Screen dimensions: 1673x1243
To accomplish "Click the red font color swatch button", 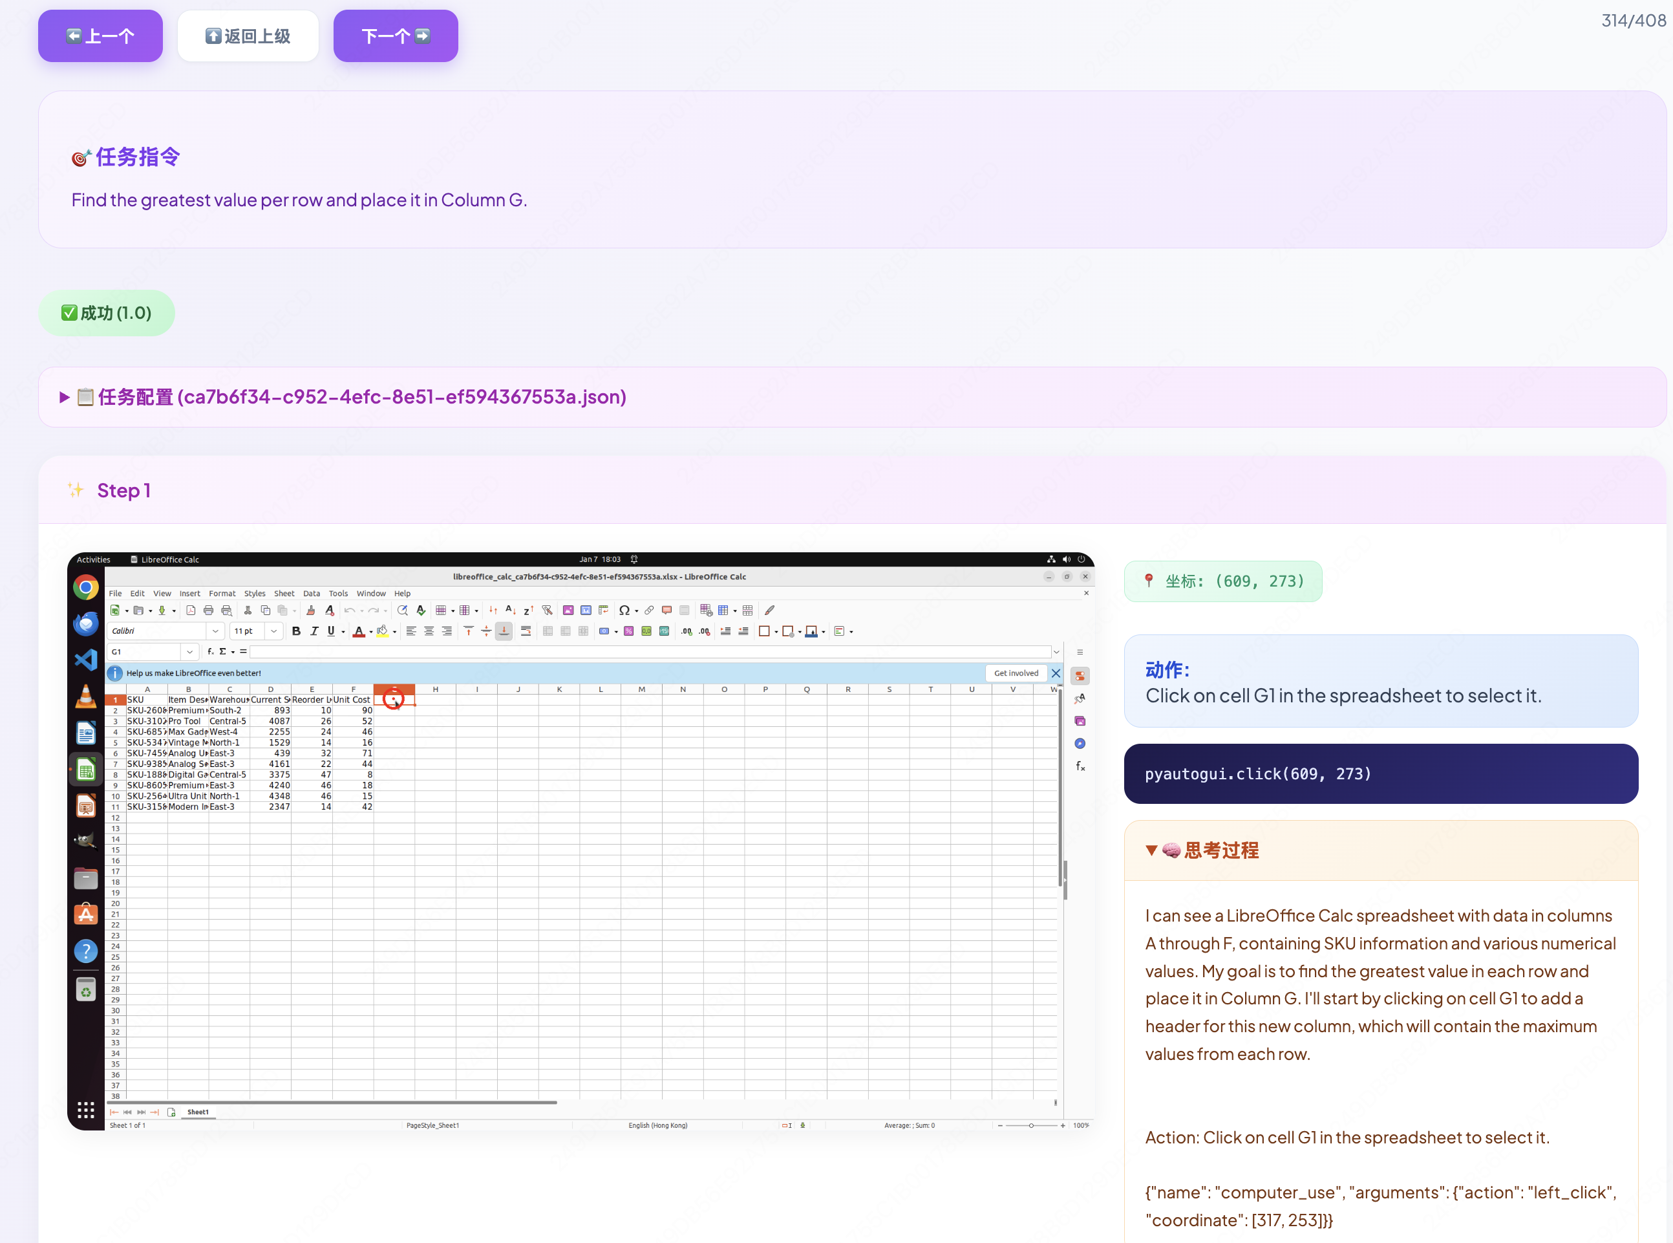I will click(x=359, y=631).
